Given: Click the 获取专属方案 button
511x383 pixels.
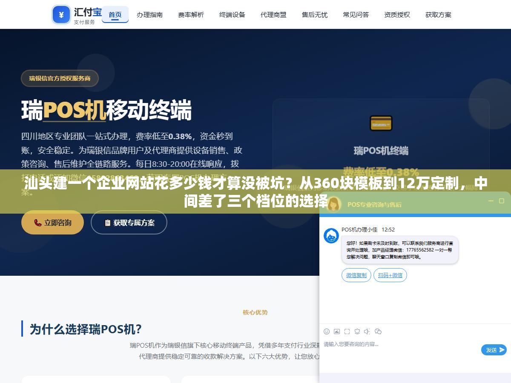Looking at the screenshot, I should tap(129, 223).
